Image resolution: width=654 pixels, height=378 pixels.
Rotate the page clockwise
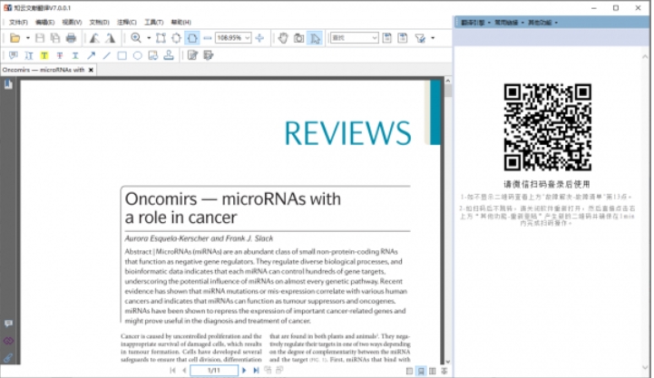pyautogui.click(x=110, y=38)
